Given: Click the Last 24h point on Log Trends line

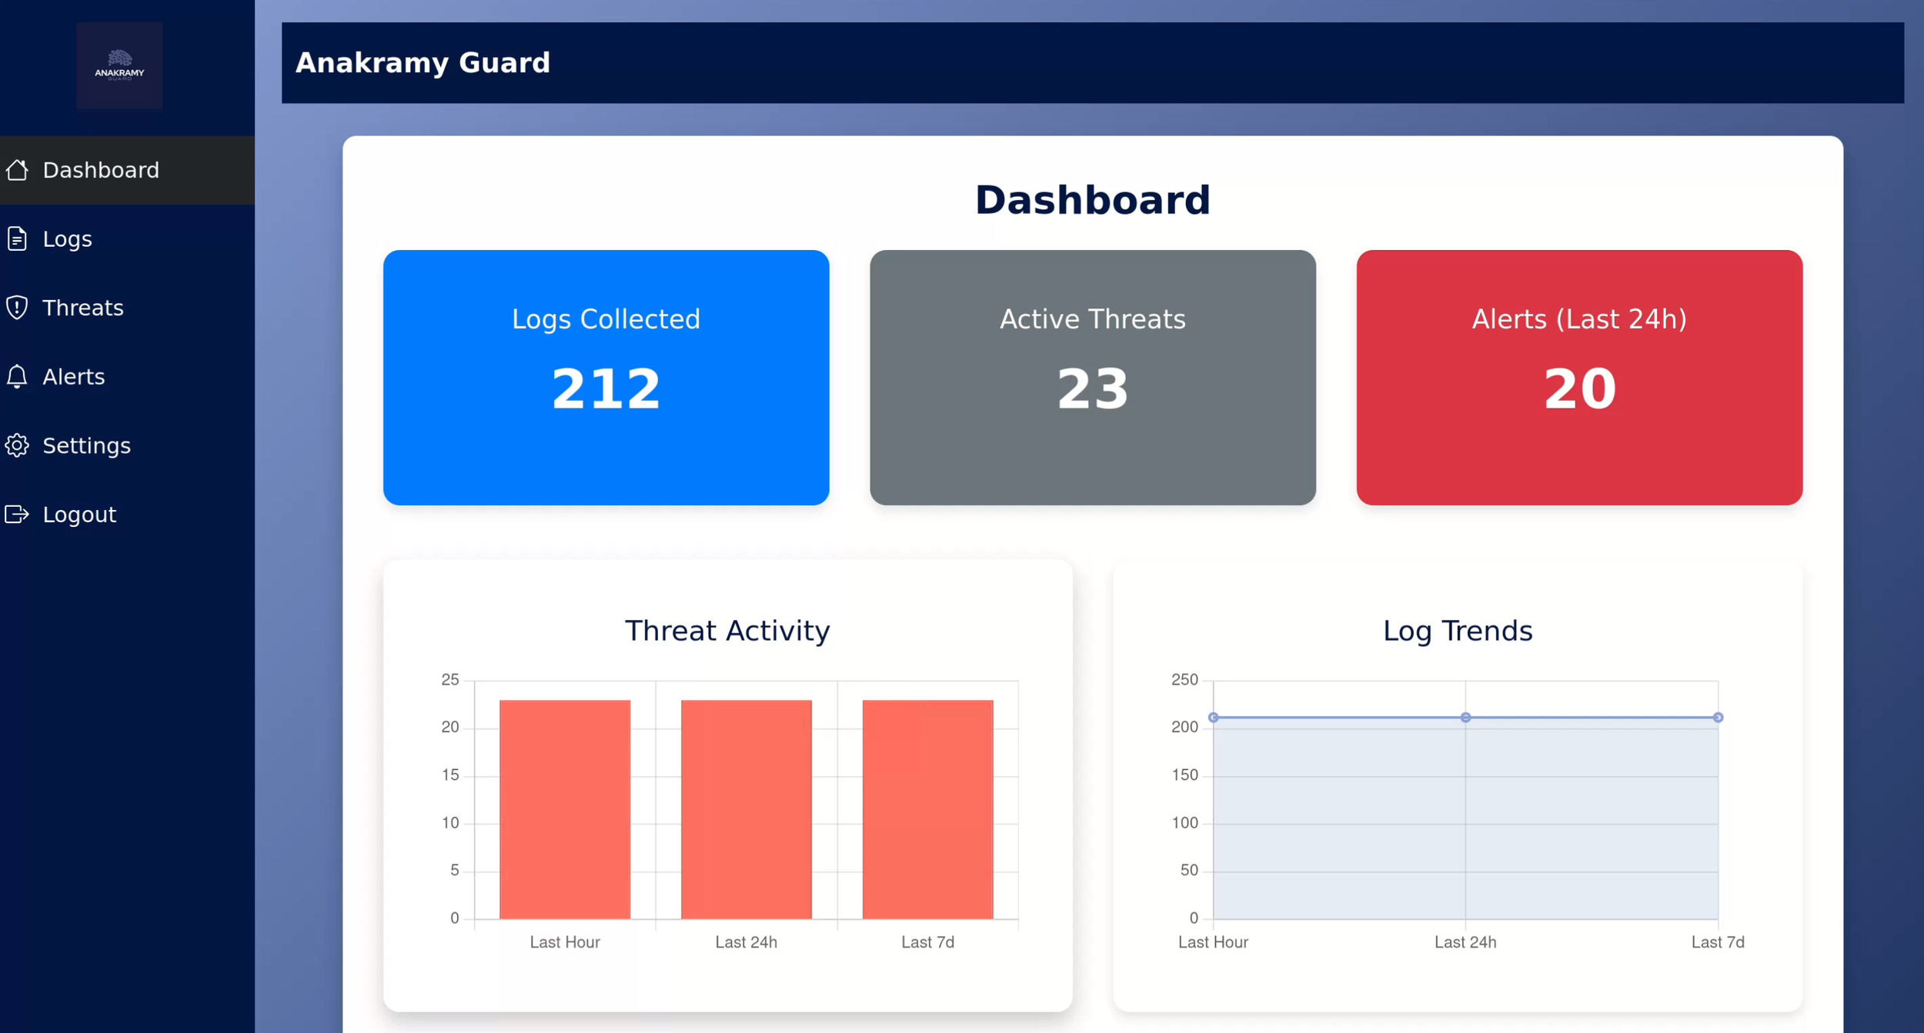Looking at the screenshot, I should [1465, 718].
